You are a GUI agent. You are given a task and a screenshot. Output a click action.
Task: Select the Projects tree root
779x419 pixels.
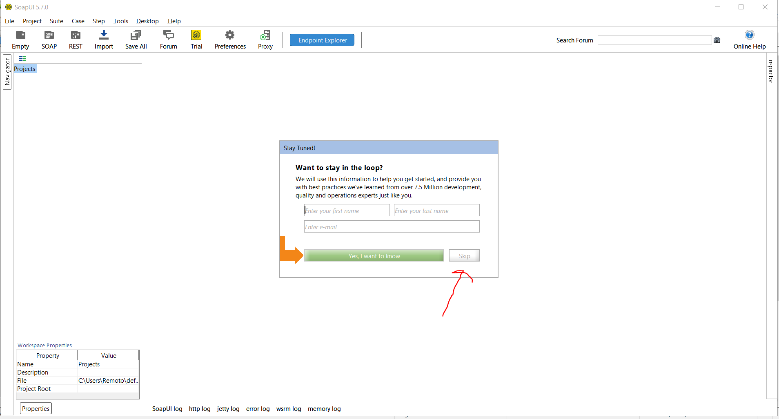[25, 69]
